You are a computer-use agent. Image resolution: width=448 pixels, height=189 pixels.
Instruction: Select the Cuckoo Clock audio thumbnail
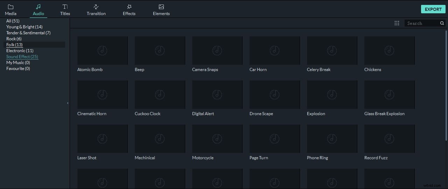click(160, 94)
